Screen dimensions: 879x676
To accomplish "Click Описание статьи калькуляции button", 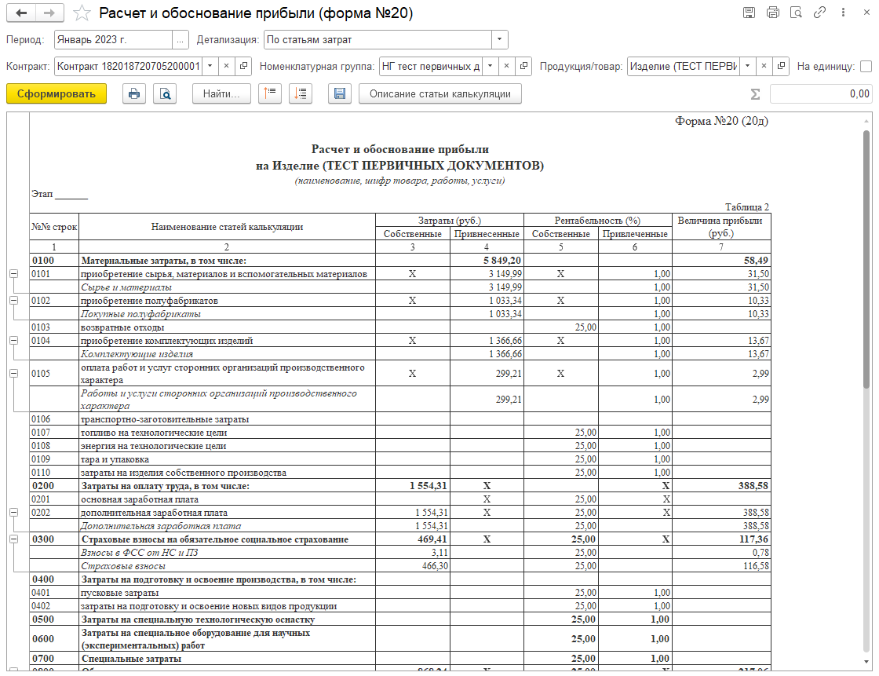I will click(440, 93).
